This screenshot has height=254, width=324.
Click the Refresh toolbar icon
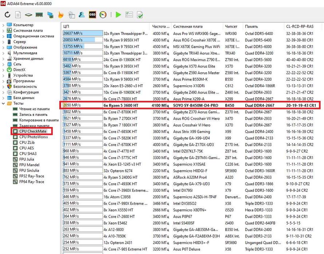(7, 15)
